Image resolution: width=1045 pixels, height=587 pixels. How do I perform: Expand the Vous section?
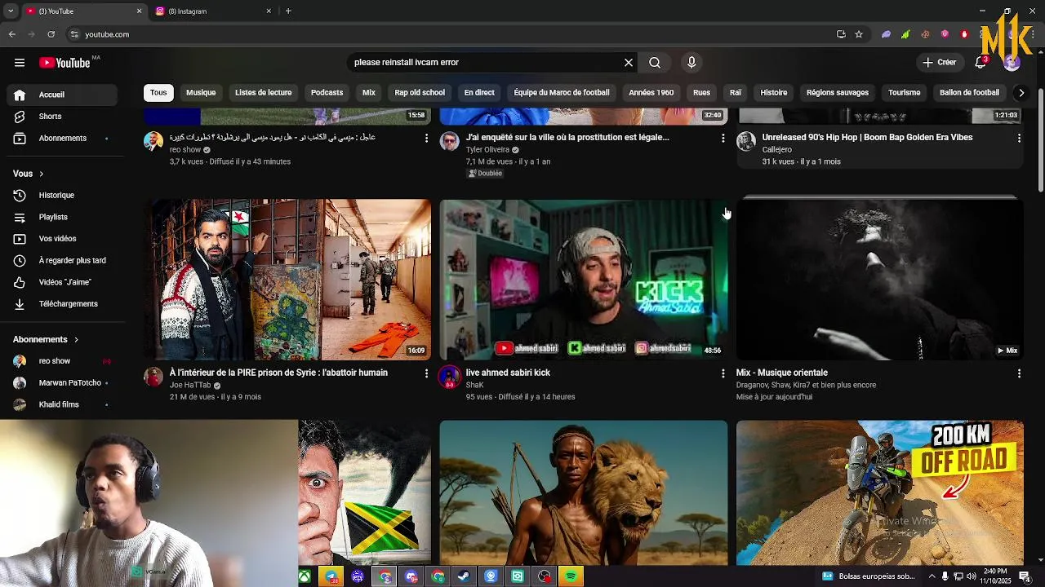point(29,174)
